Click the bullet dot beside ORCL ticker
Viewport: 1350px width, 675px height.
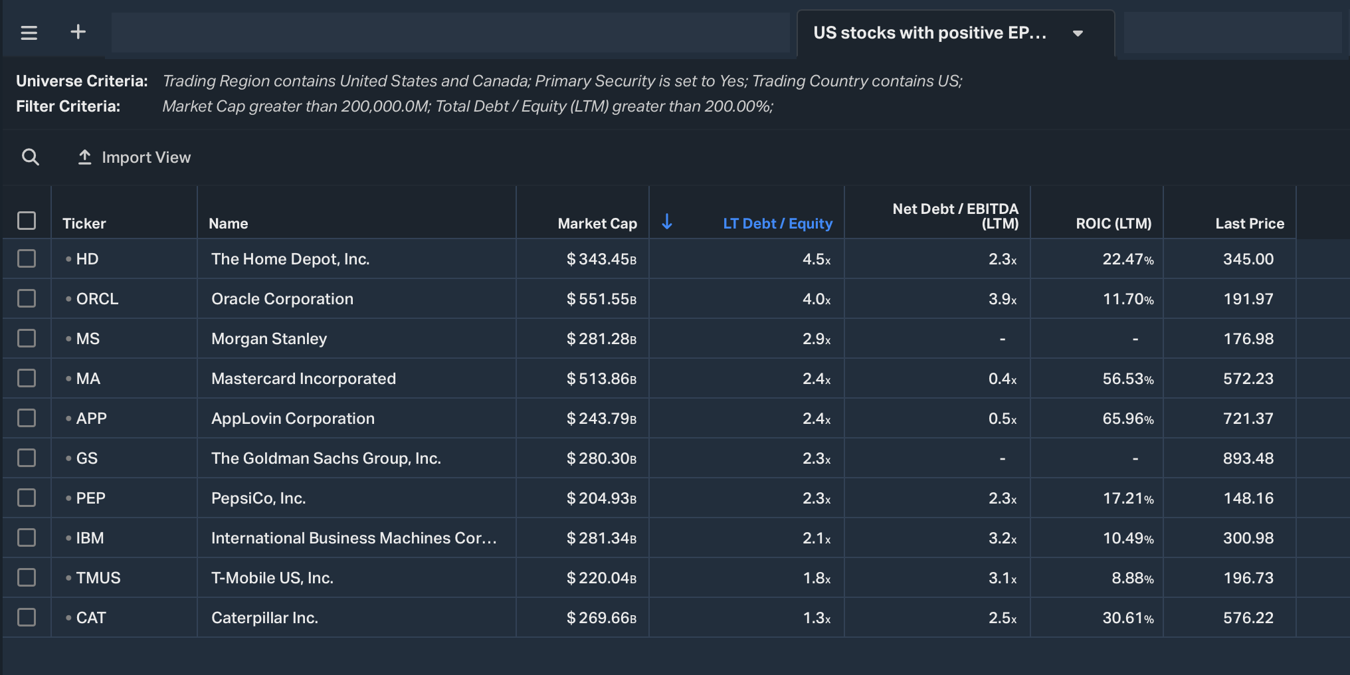[68, 299]
